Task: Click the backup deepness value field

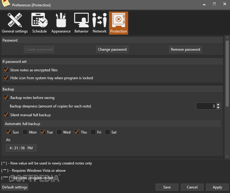Action: coord(206,106)
